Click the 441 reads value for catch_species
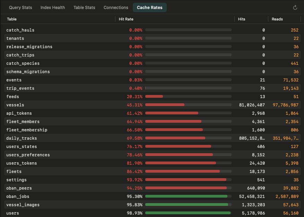304x217 pixels. pos(295,63)
